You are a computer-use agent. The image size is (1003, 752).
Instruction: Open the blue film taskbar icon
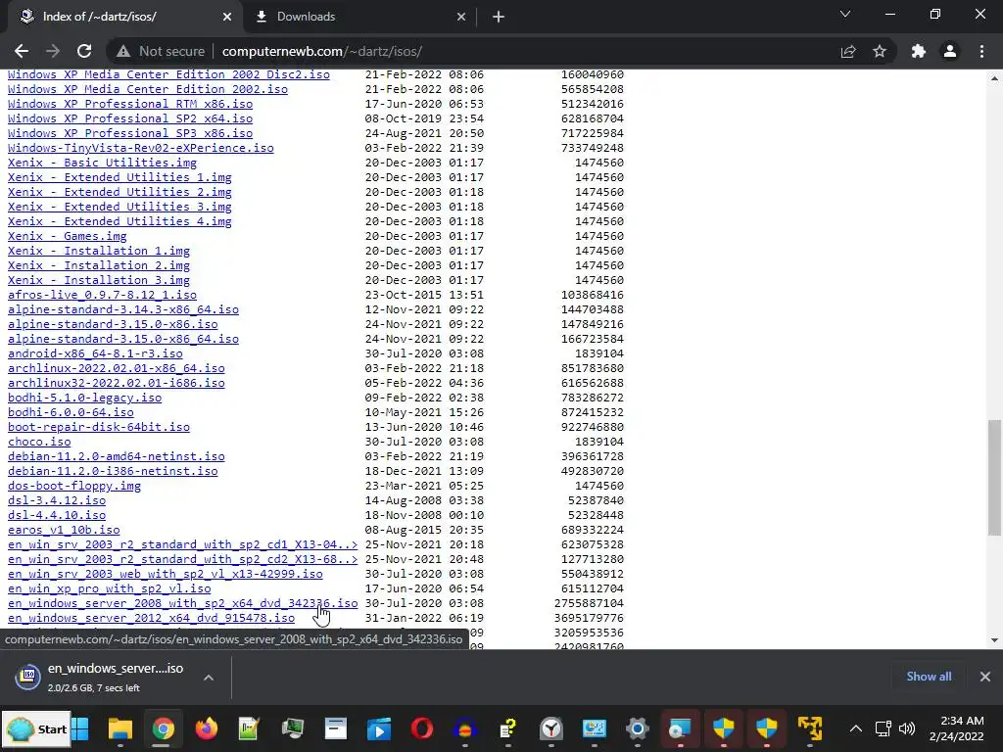(x=379, y=728)
